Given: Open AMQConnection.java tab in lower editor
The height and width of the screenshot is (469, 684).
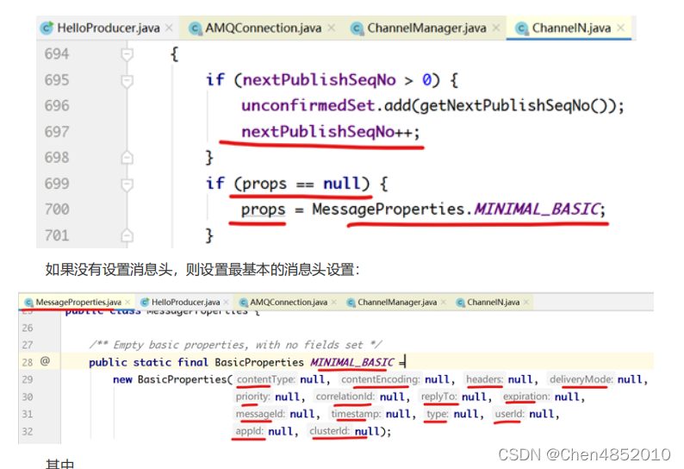Looking at the screenshot, I should coord(289,303).
